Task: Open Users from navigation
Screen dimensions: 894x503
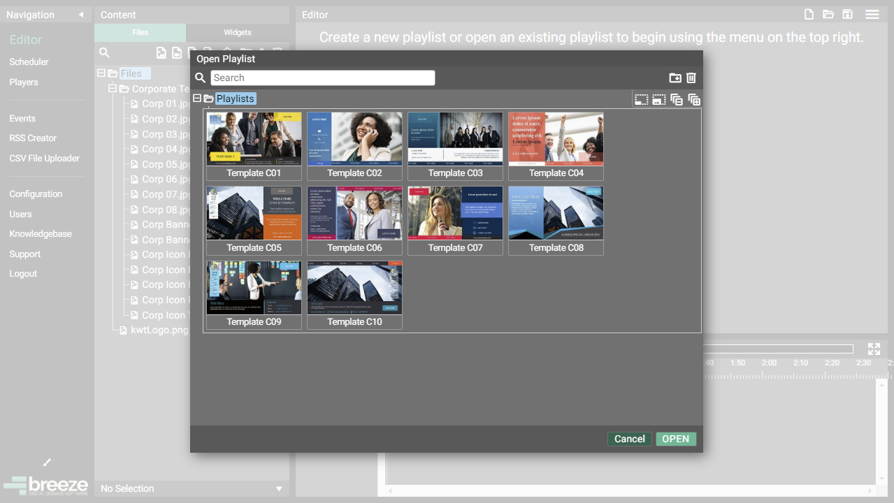Action: (20, 214)
